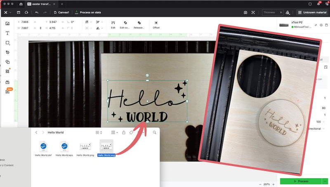Open the notifications bell
The image size is (330, 187).
point(318,4)
